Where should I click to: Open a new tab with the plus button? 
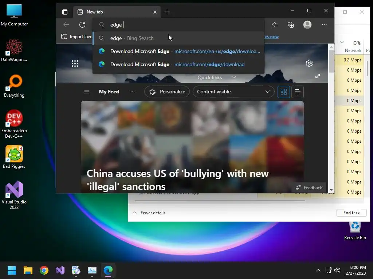pos(167,12)
